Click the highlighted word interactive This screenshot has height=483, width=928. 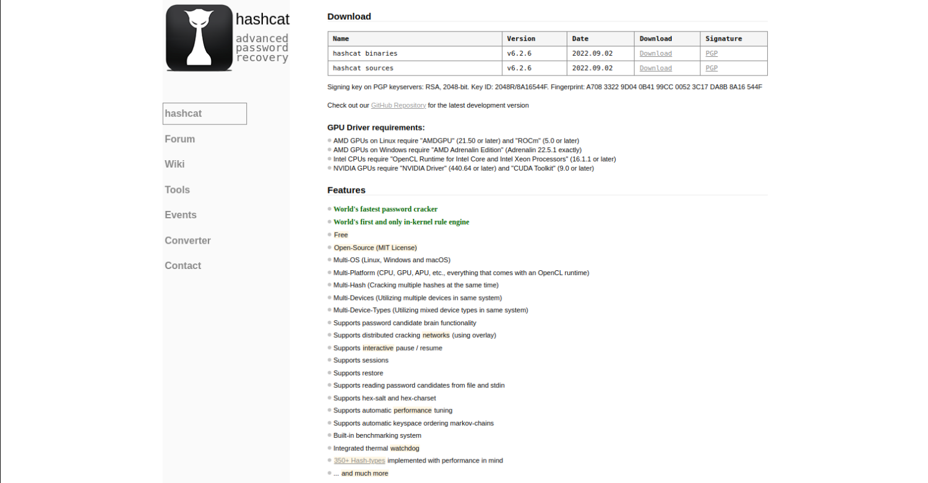click(378, 348)
